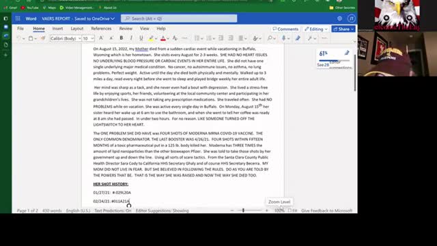
Task: Expand the document title dropdown chevron
Action: [113, 18]
